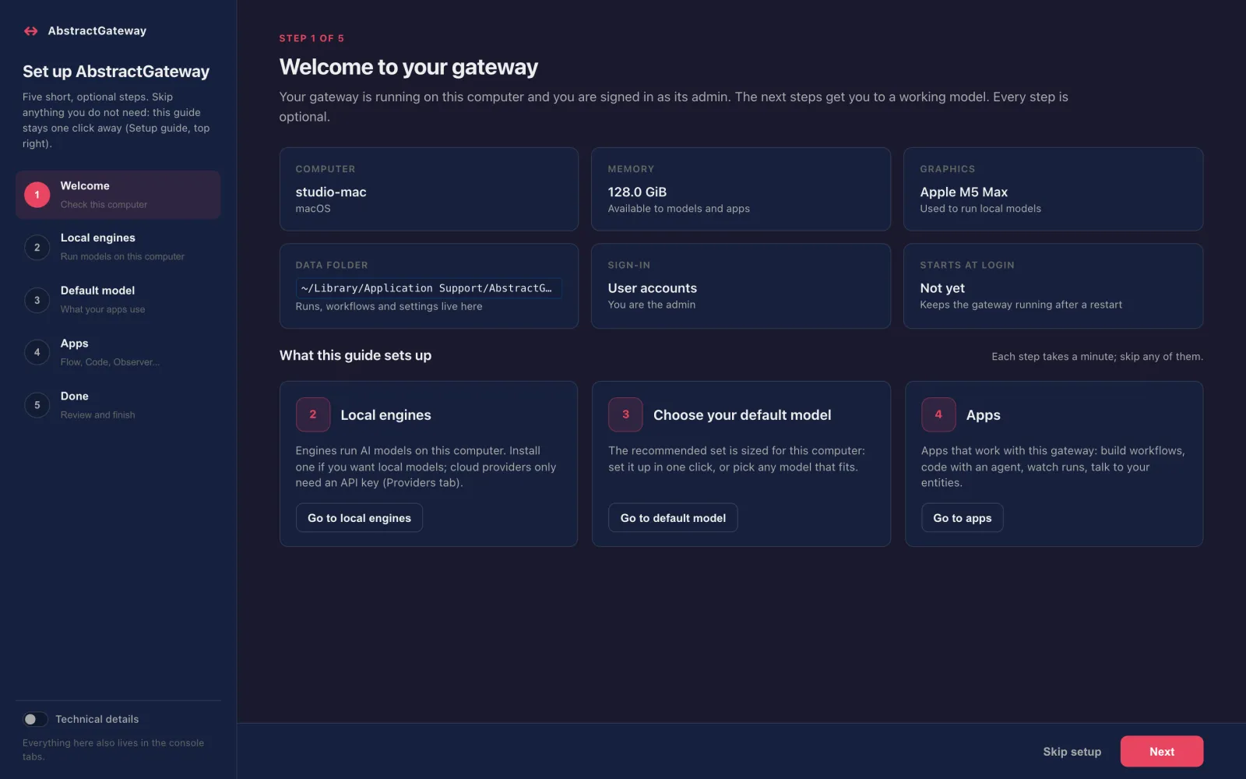Click the Go to local engines button
Viewport: 1246px width, 779px height.
[359, 518]
